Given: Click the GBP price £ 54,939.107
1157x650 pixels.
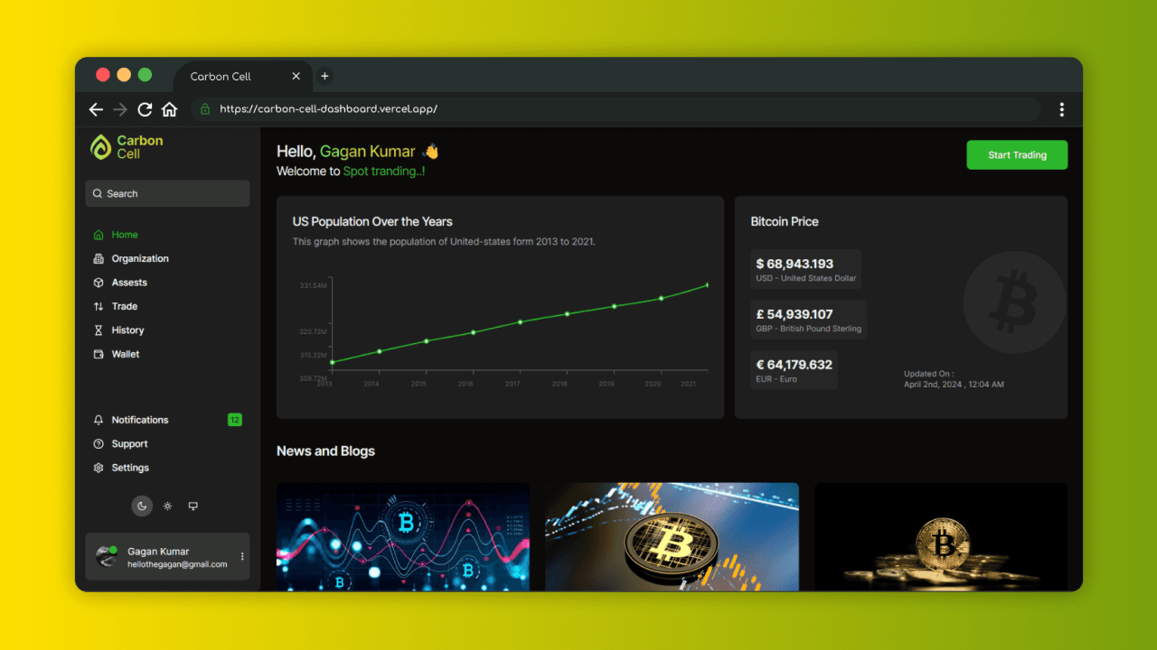Looking at the screenshot, I should coord(795,314).
